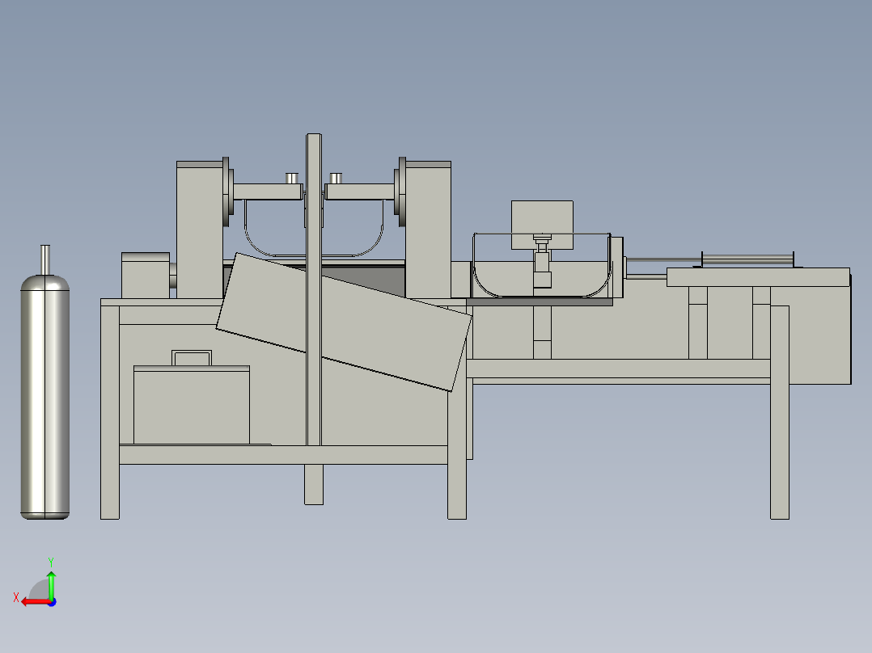Screen dimensions: 872x653
Task: Select the small pin atop the right arm
Action: 336,179
